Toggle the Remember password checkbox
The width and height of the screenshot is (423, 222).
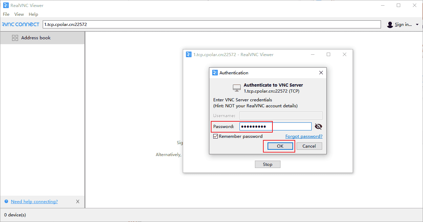point(216,136)
